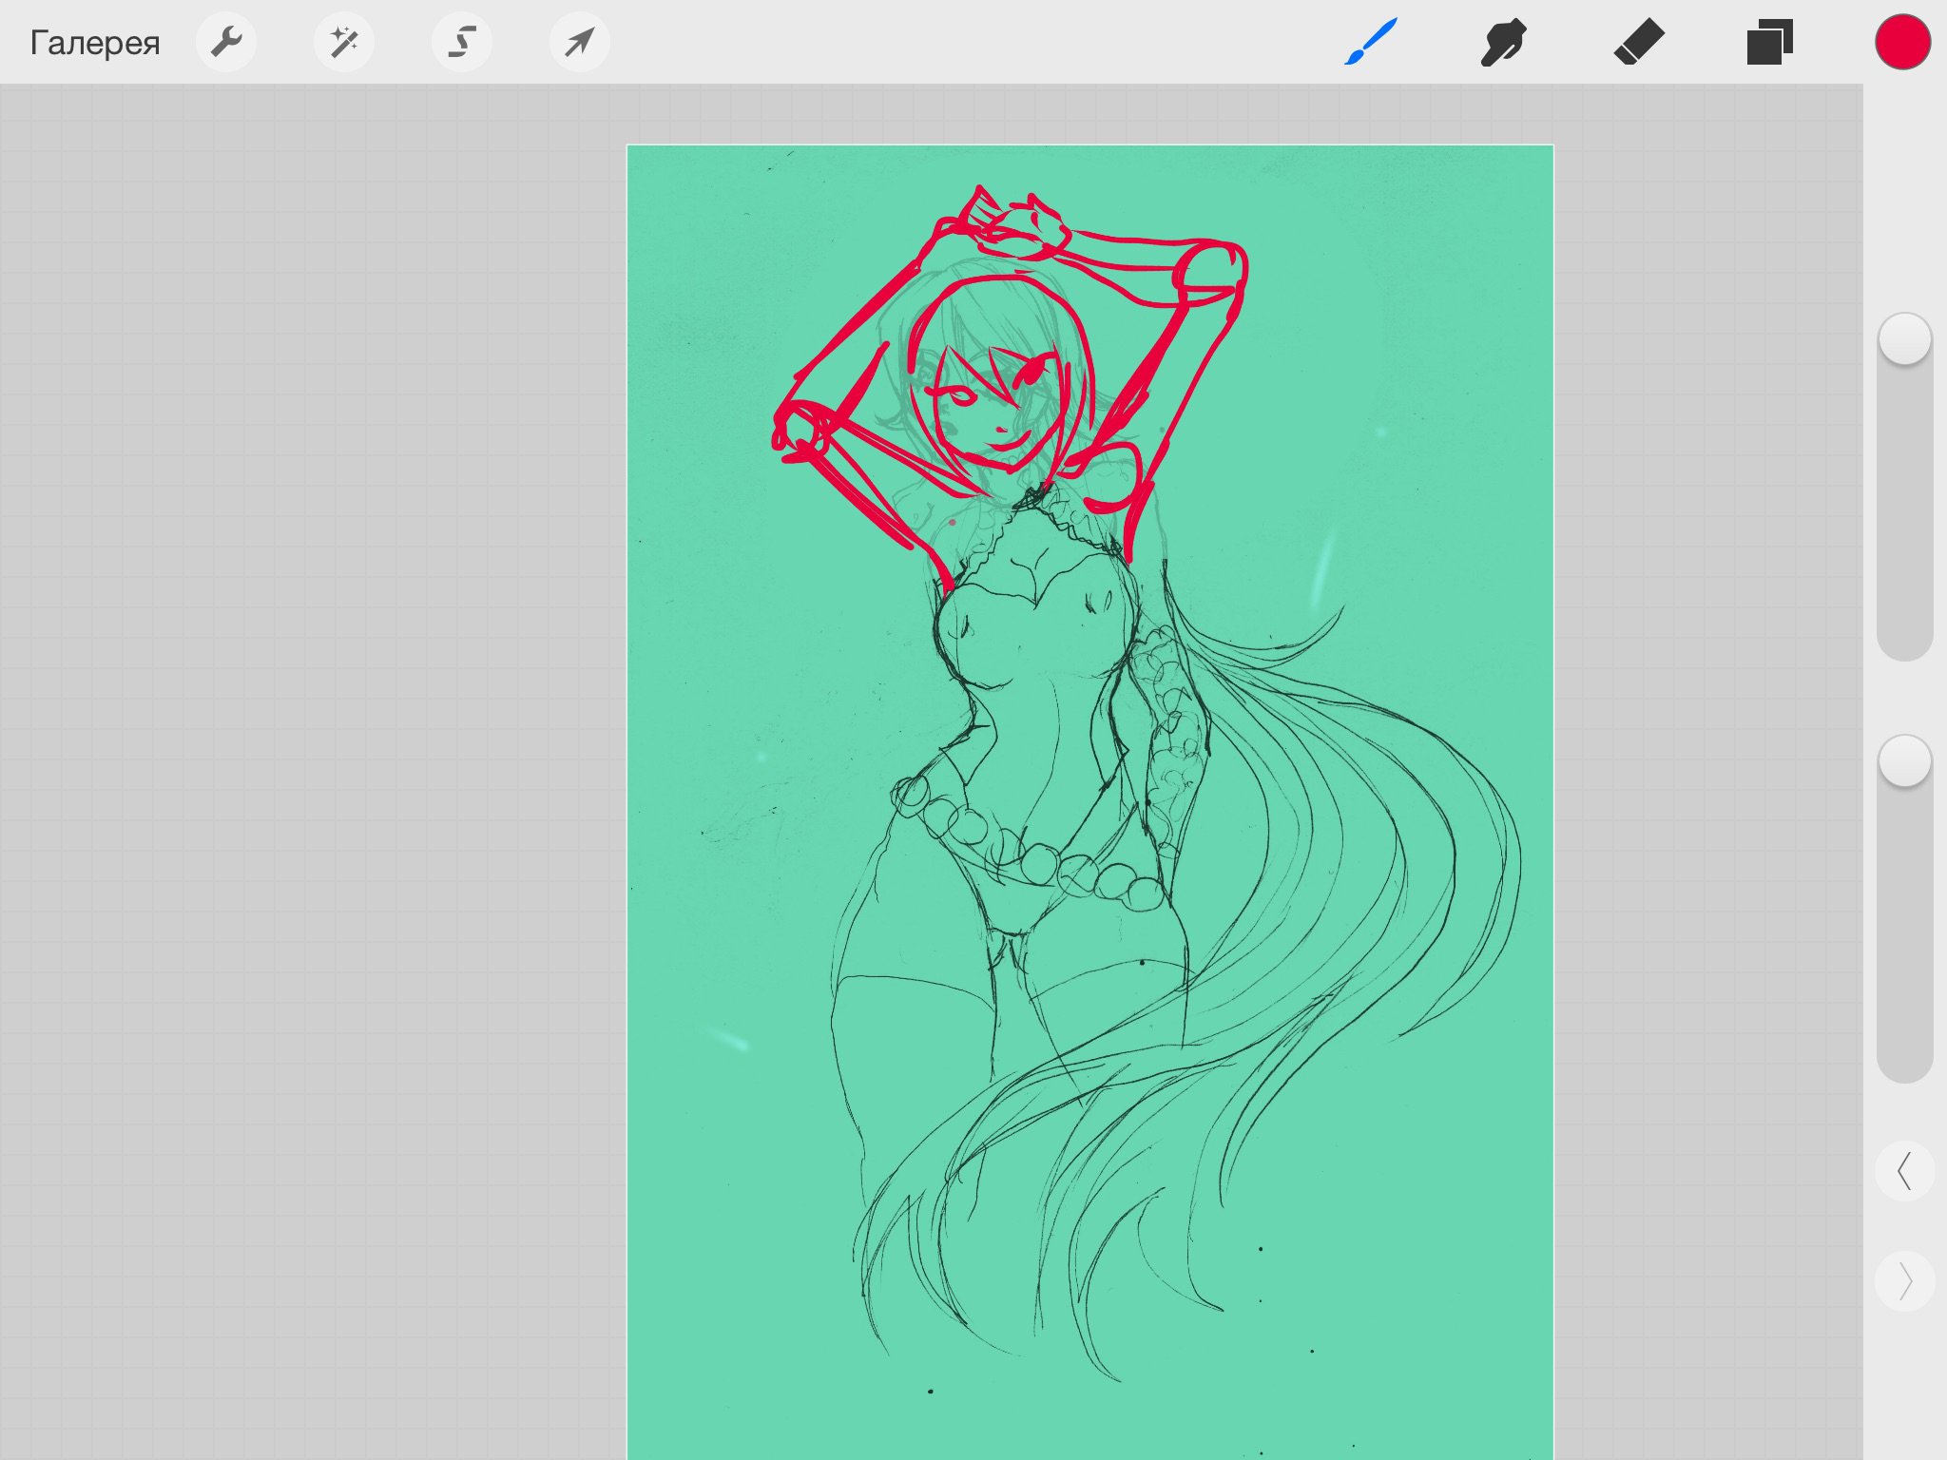Click the brush size slider handle
Image resolution: width=1947 pixels, height=1460 pixels.
[x=1905, y=338]
